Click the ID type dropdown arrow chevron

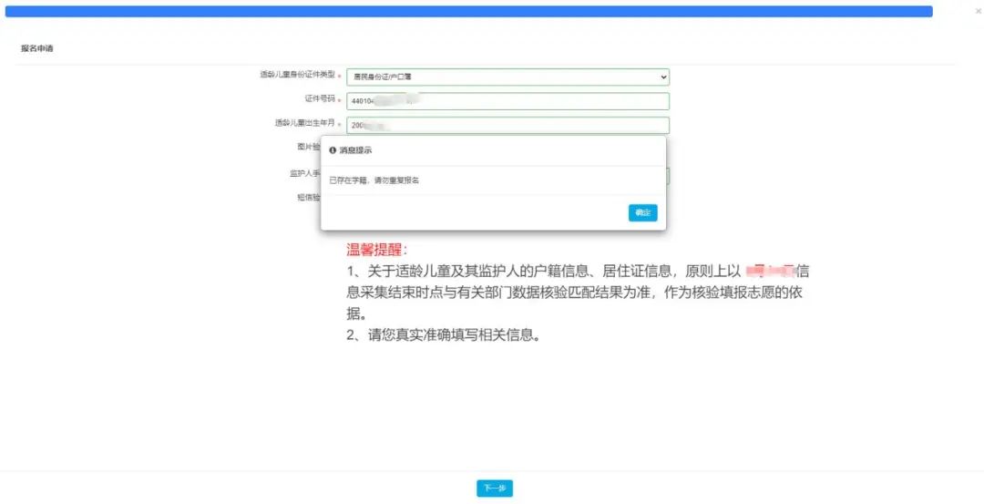663,77
